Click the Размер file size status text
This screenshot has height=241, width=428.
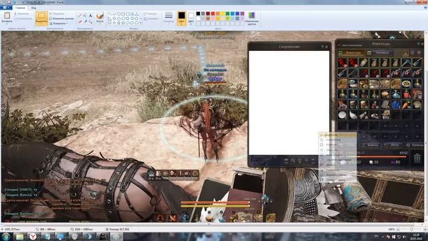click(119, 229)
